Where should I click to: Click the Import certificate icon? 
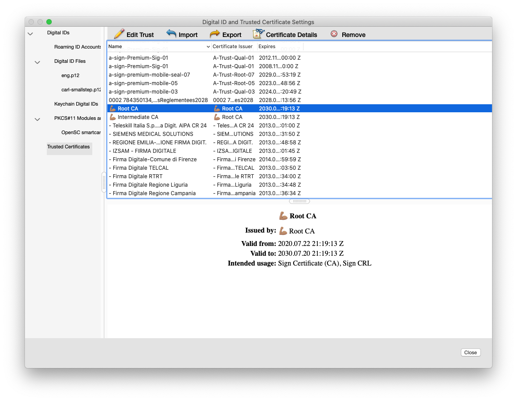pos(172,33)
